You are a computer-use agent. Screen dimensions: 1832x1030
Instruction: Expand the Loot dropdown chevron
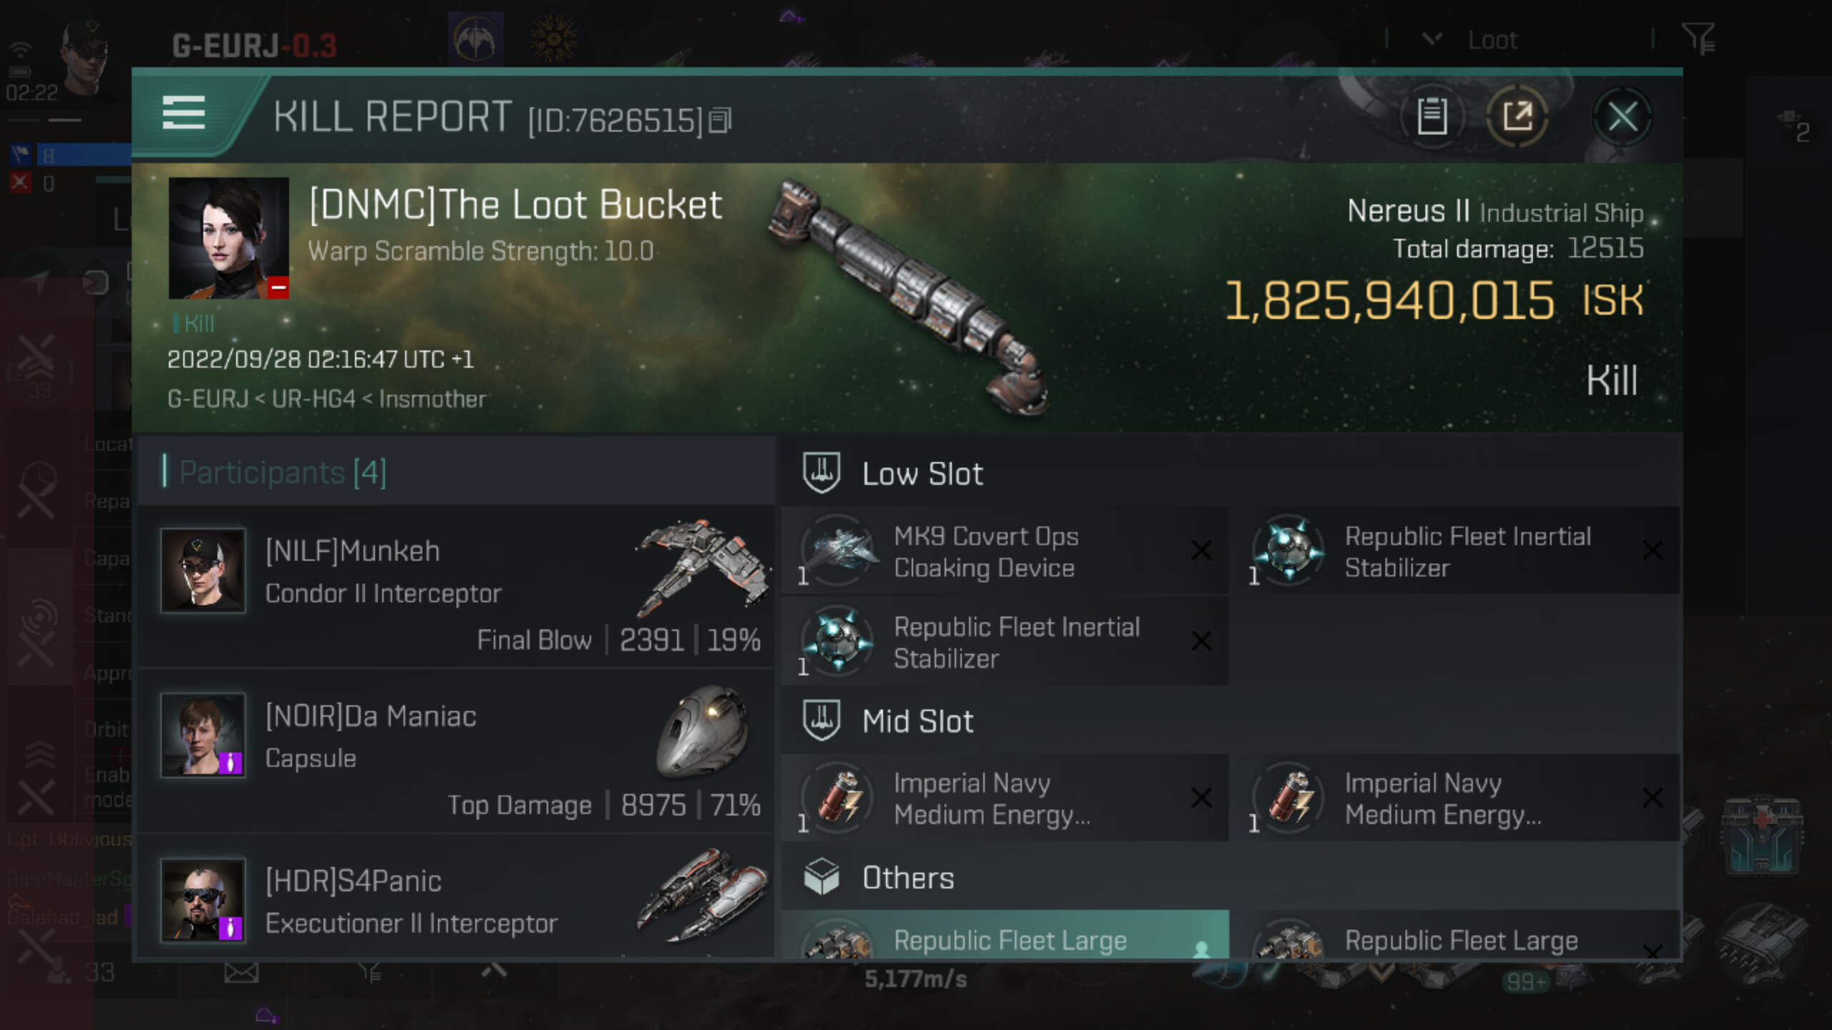(x=1431, y=39)
